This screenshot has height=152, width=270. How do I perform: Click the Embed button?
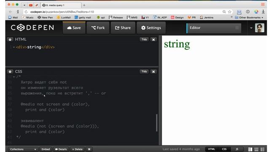pyautogui.click(x=46, y=149)
